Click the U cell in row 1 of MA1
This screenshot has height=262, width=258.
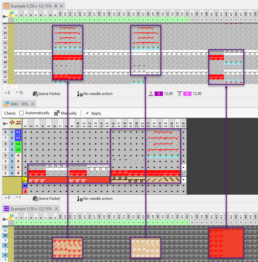12,173
